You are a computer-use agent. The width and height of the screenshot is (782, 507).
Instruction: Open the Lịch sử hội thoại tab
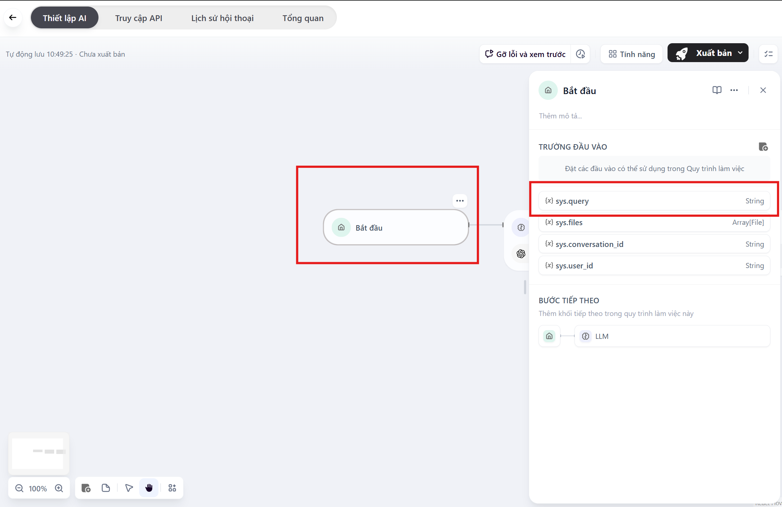tap(222, 18)
